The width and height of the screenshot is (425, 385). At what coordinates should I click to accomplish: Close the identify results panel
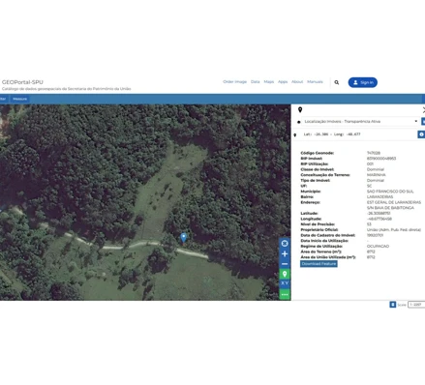(423, 110)
